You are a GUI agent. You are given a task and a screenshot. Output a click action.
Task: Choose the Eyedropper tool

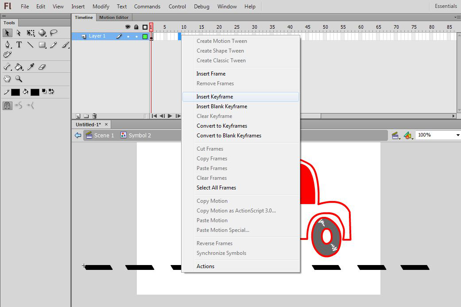click(x=31, y=67)
